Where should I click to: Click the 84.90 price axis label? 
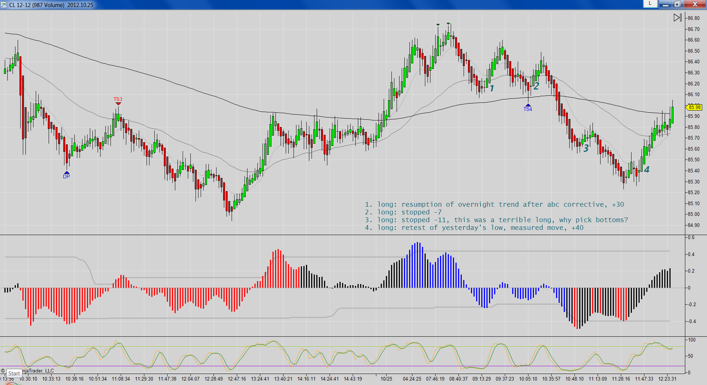[x=694, y=225]
